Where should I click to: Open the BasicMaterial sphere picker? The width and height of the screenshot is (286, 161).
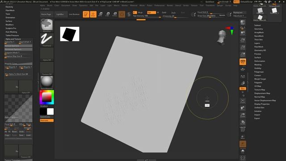pyautogui.click(x=47, y=83)
